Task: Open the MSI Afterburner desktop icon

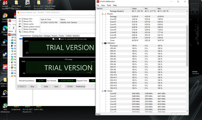Action: pos(5,106)
